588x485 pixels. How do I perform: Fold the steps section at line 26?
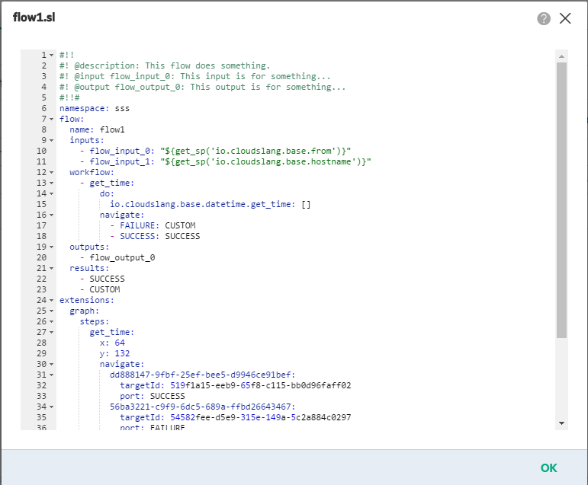(51, 322)
